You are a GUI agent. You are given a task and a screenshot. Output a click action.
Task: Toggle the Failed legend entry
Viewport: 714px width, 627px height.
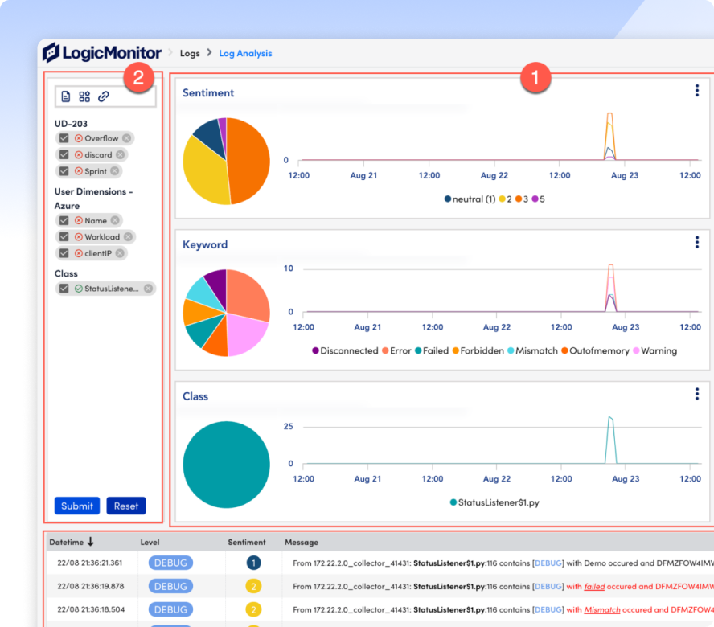(432, 350)
